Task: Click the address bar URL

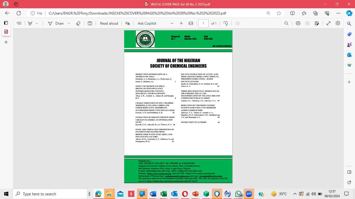Action: [137, 13]
